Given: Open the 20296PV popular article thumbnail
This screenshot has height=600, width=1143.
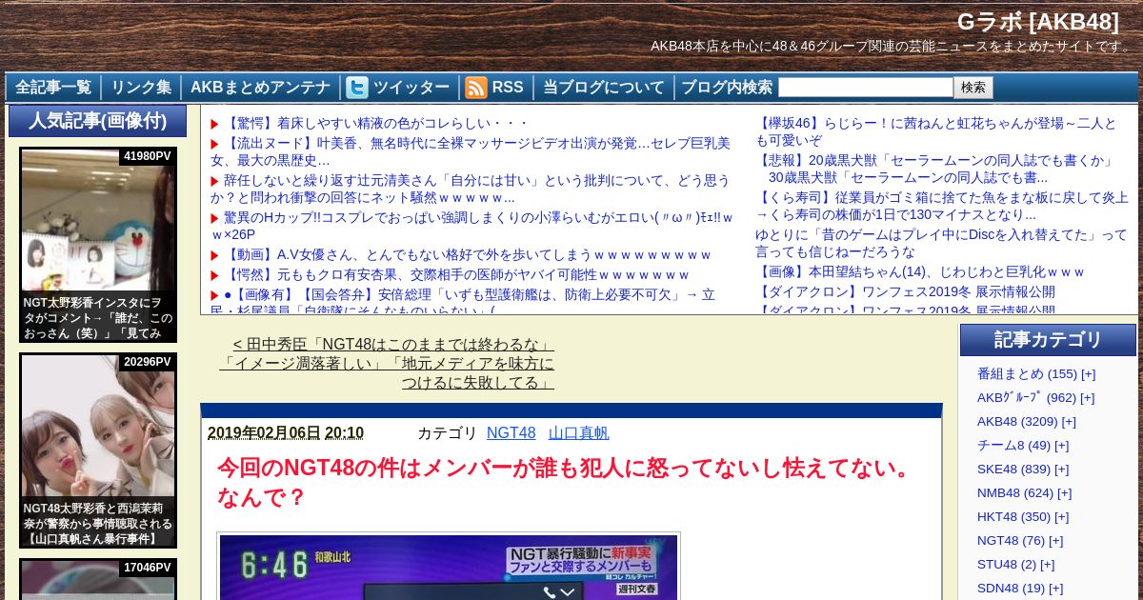Looking at the screenshot, I should coord(98,450).
